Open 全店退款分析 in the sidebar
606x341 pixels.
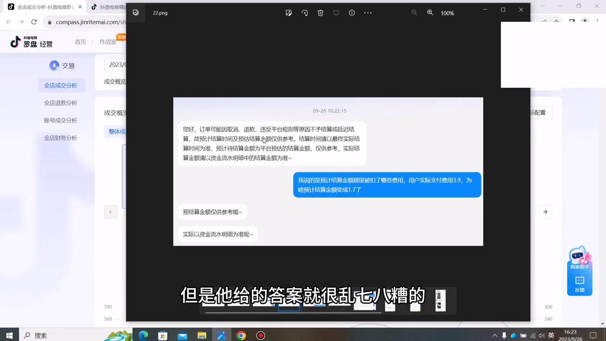tap(60, 103)
